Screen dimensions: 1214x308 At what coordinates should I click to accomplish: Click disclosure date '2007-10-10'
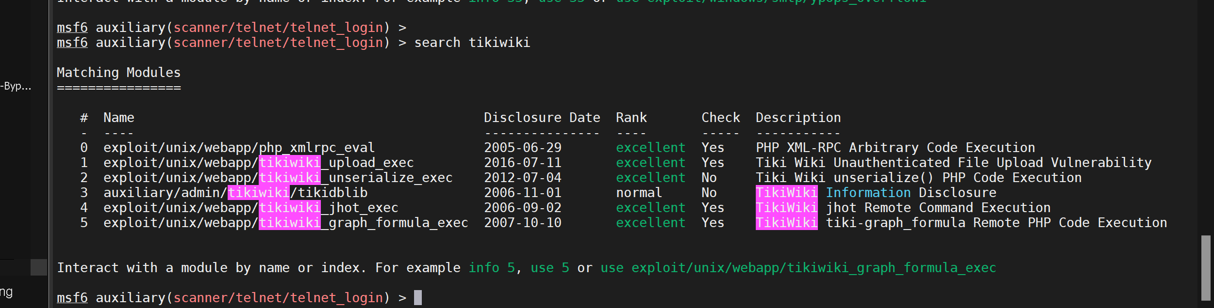(523, 223)
